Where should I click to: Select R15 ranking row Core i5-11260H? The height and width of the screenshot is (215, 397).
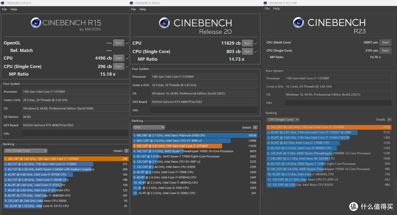(66, 164)
